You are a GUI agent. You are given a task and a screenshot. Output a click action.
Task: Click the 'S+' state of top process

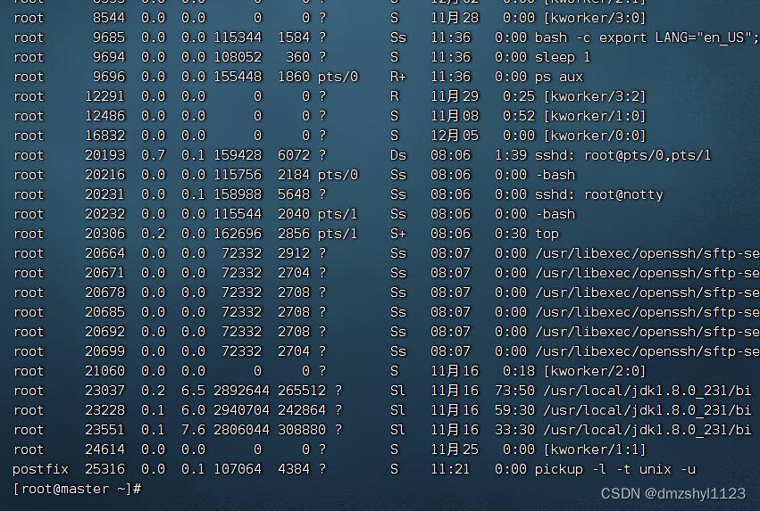398,234
